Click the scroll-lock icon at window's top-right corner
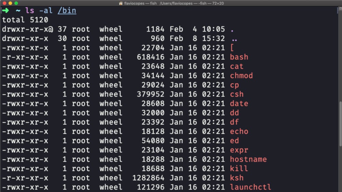 pyautogui.click(x=340, y=9)
